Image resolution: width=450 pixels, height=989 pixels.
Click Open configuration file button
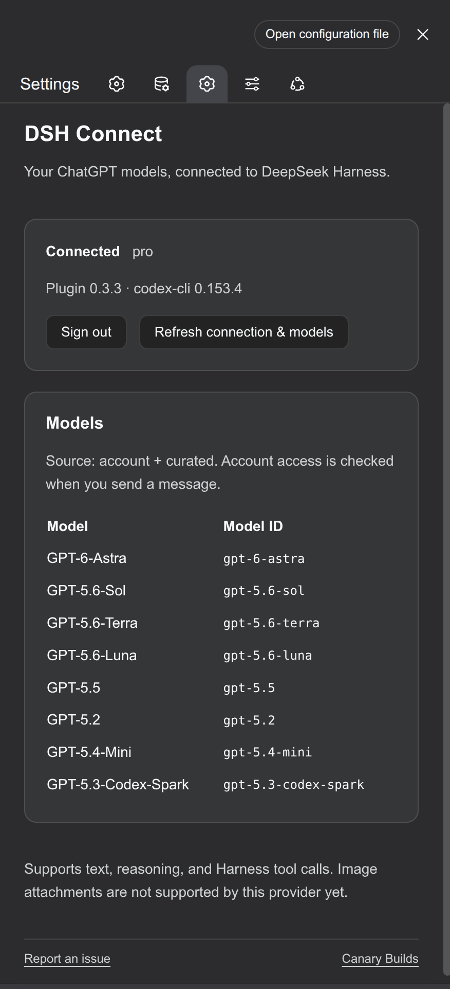327,34
